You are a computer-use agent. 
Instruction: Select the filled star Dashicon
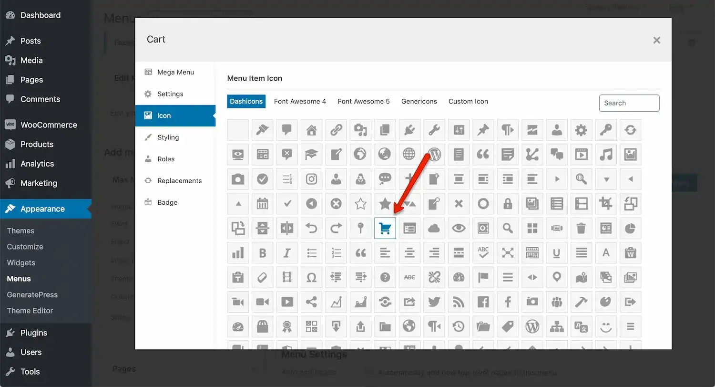tap(385, 204)
